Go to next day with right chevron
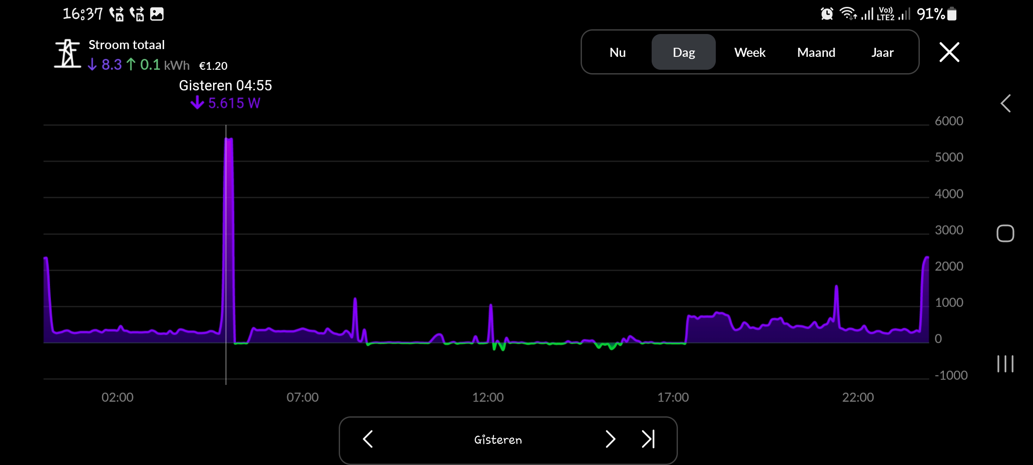 tap(610, 439)
